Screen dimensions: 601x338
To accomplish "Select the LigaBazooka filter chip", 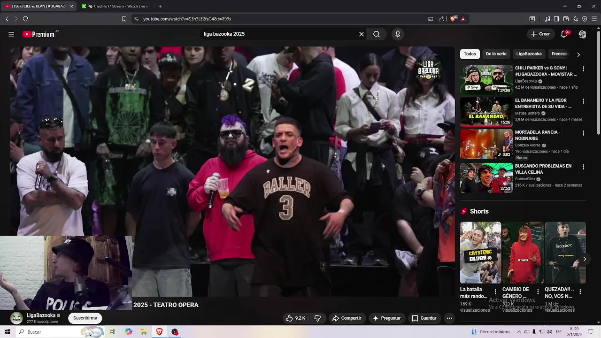I will (x=529, y=54).
